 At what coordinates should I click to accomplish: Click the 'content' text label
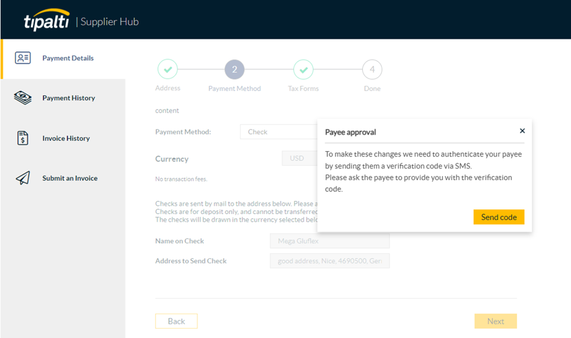click(x=167, y=110)
